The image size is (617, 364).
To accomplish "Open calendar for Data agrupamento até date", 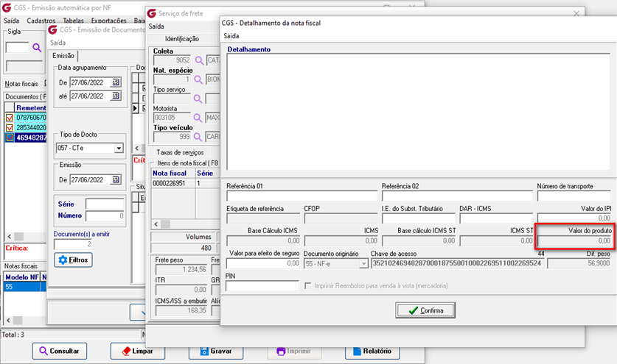I will tap(116, 96).
